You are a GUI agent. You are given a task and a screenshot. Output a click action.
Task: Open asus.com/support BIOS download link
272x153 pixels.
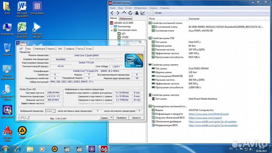pyautogui.click(x=205, y=118)
